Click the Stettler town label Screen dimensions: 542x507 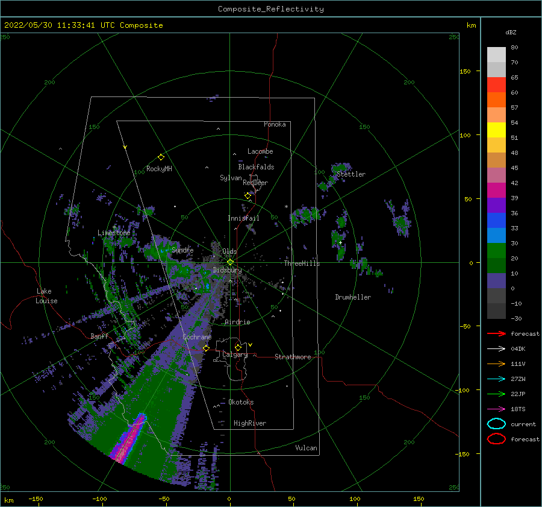click(x=351, y=174)
